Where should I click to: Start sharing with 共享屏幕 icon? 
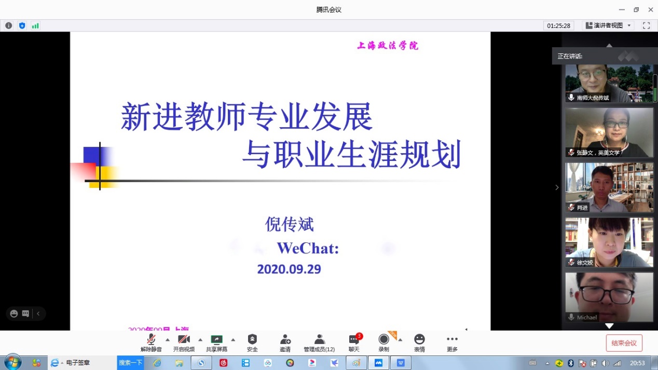click(216, 342)
